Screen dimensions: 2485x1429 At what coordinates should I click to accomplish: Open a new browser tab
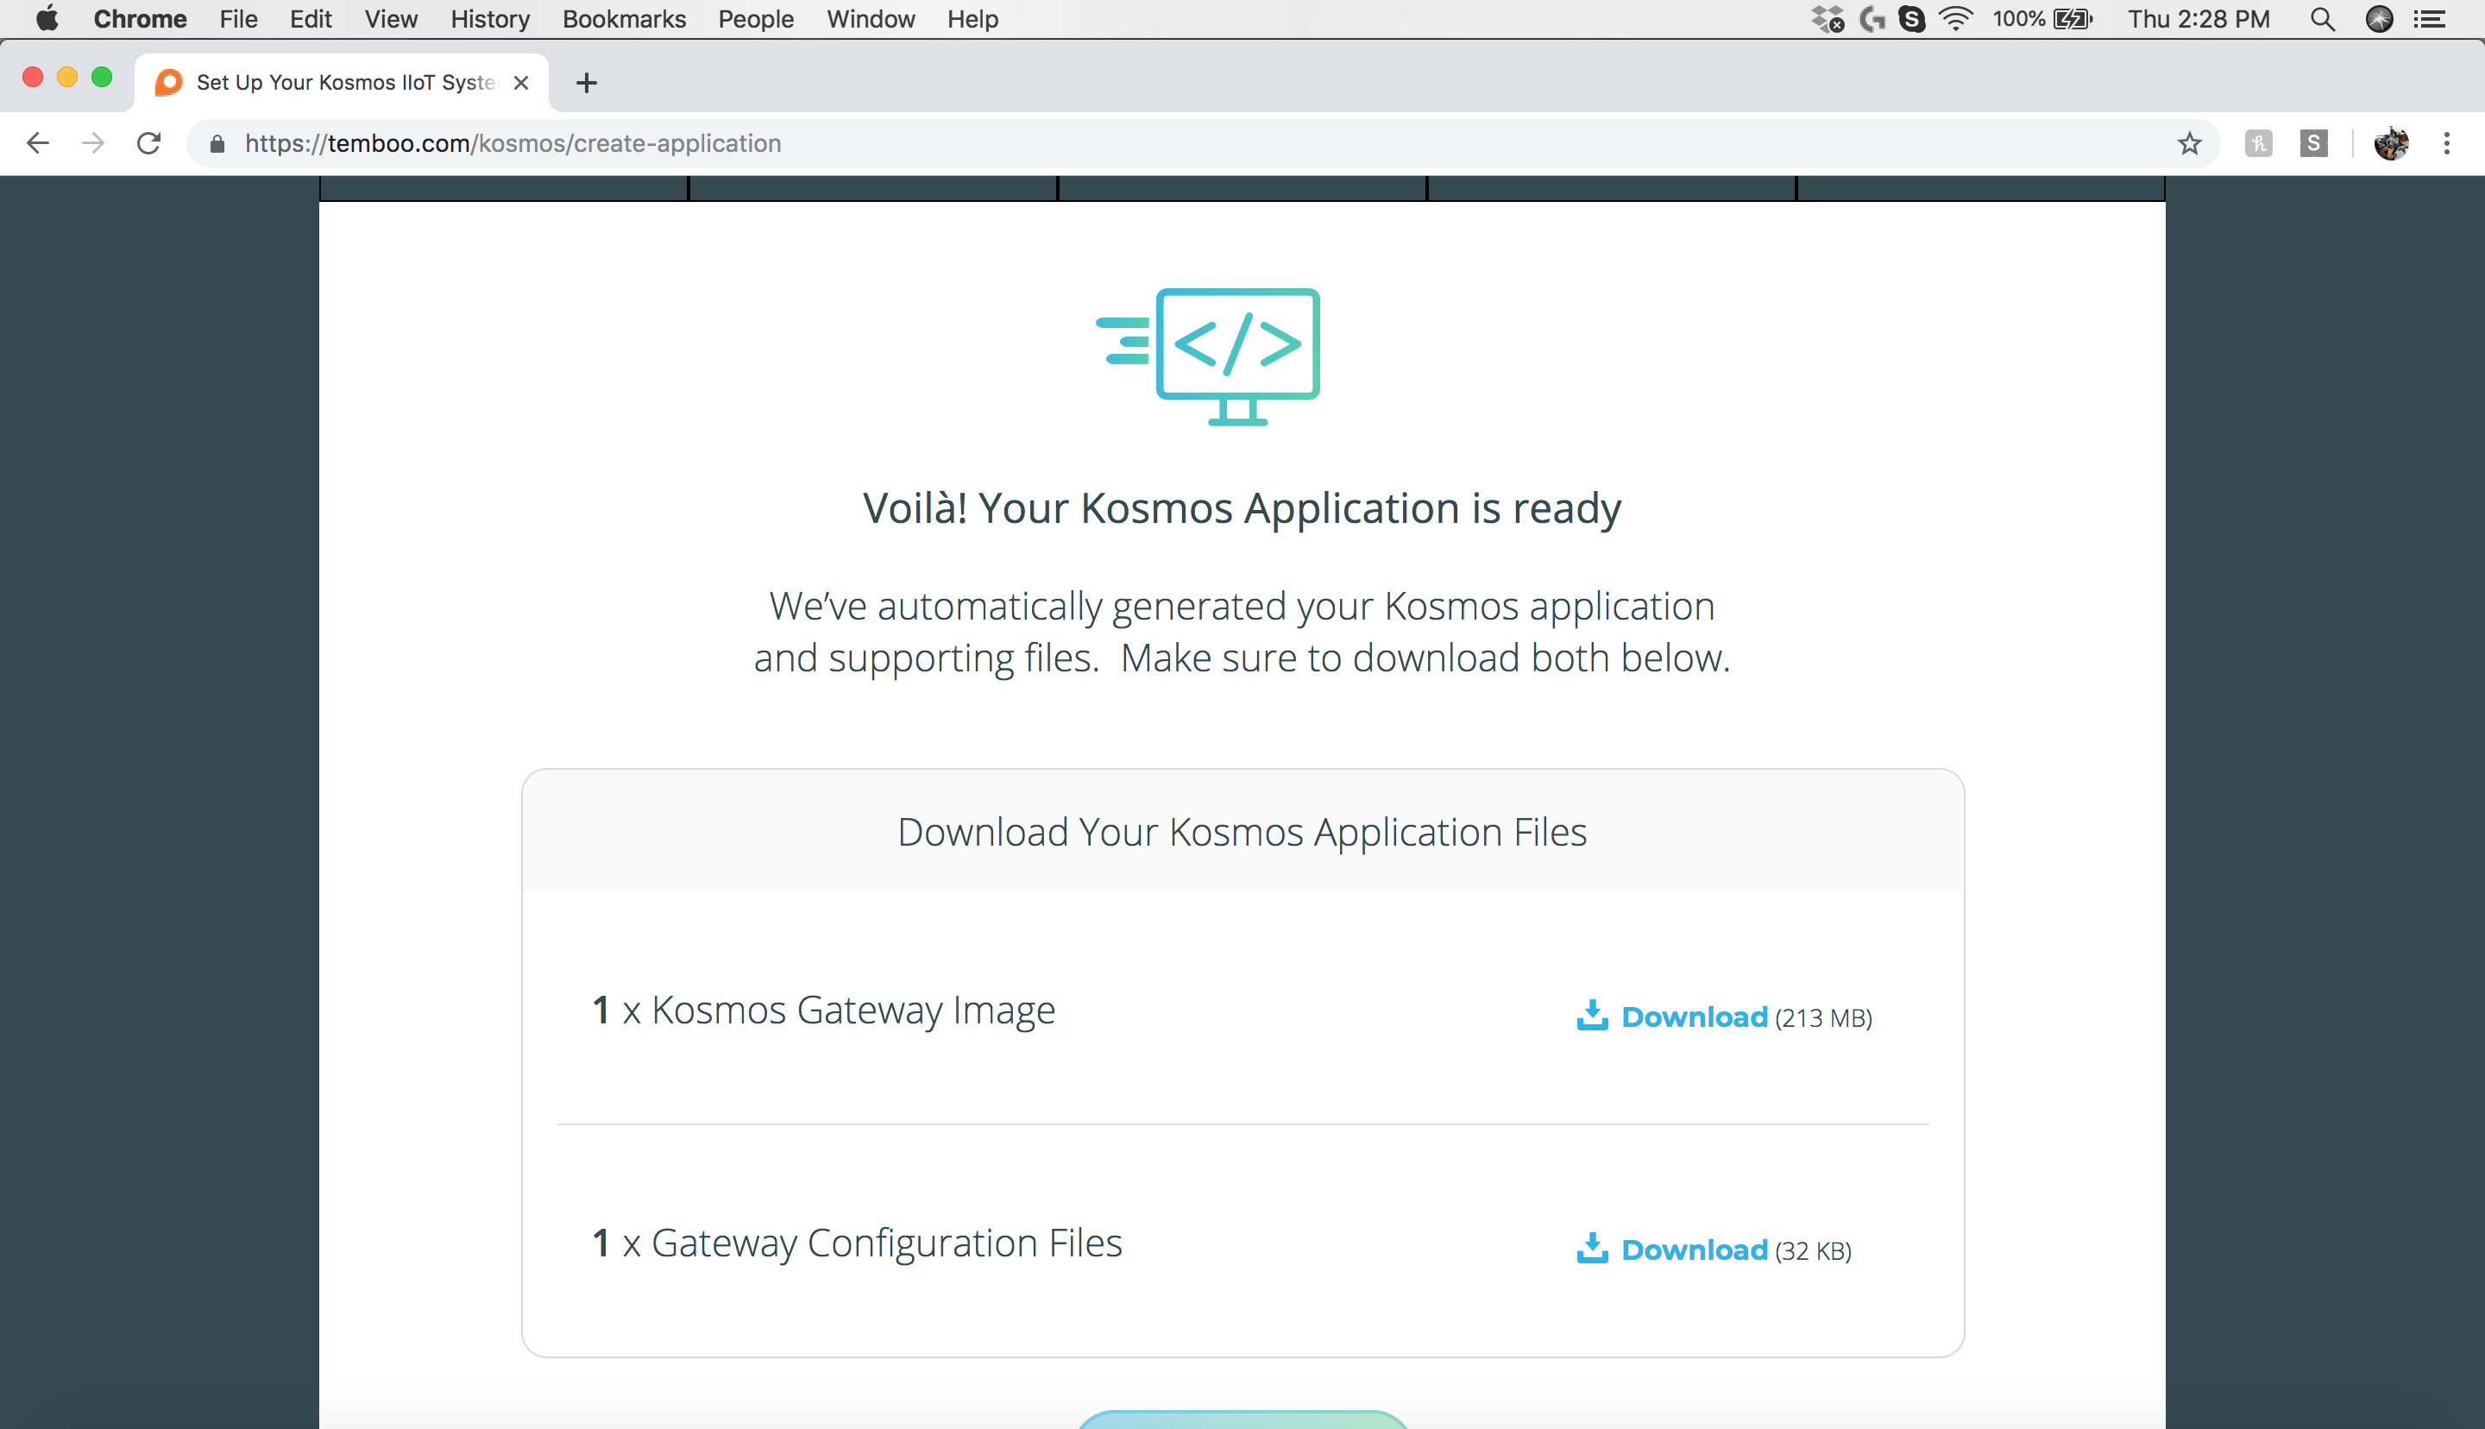587,83
